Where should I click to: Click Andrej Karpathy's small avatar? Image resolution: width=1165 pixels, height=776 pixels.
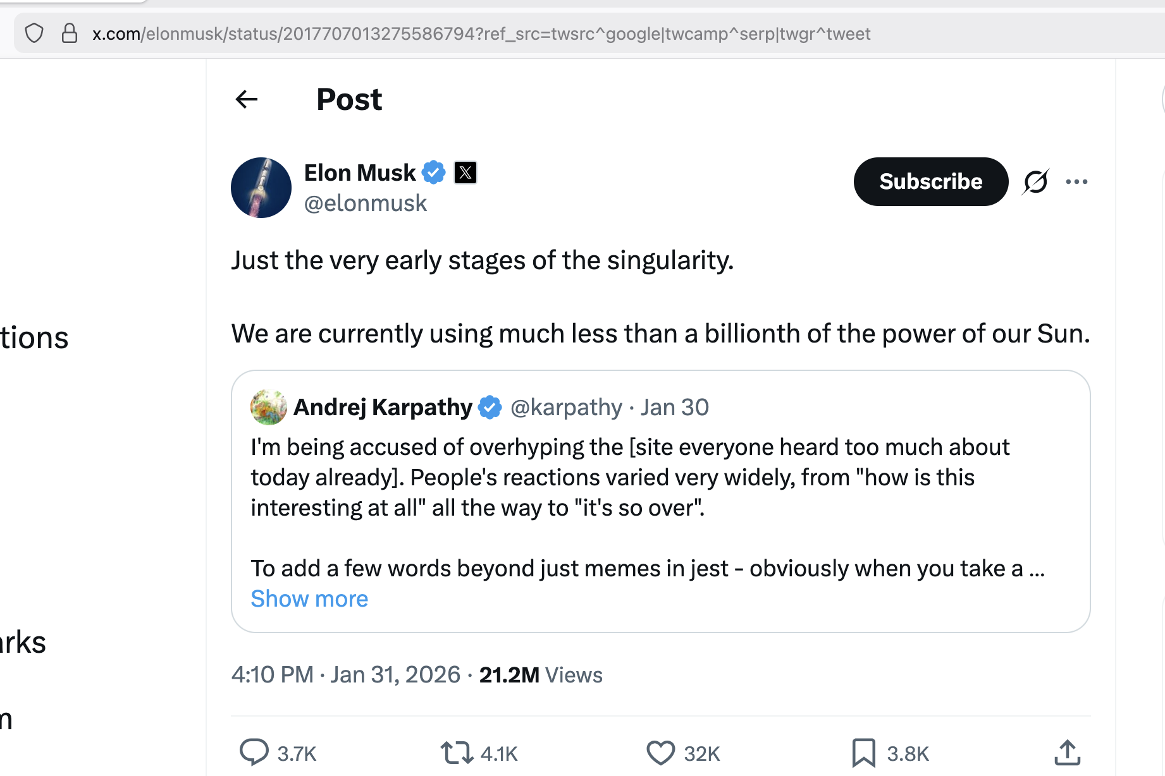(269, 407)
